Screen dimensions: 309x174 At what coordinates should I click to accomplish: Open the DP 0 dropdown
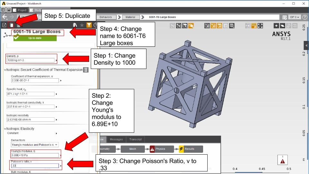(x=295, y=17)
